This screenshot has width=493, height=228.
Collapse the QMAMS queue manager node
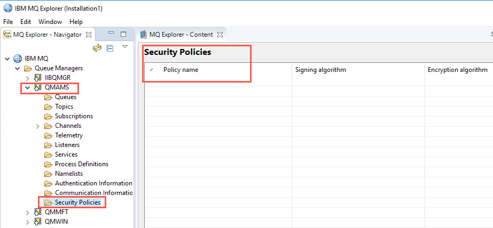click(27, 87)
